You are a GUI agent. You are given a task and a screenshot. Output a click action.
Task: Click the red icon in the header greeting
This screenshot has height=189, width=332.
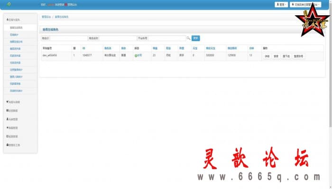point(66,4)
